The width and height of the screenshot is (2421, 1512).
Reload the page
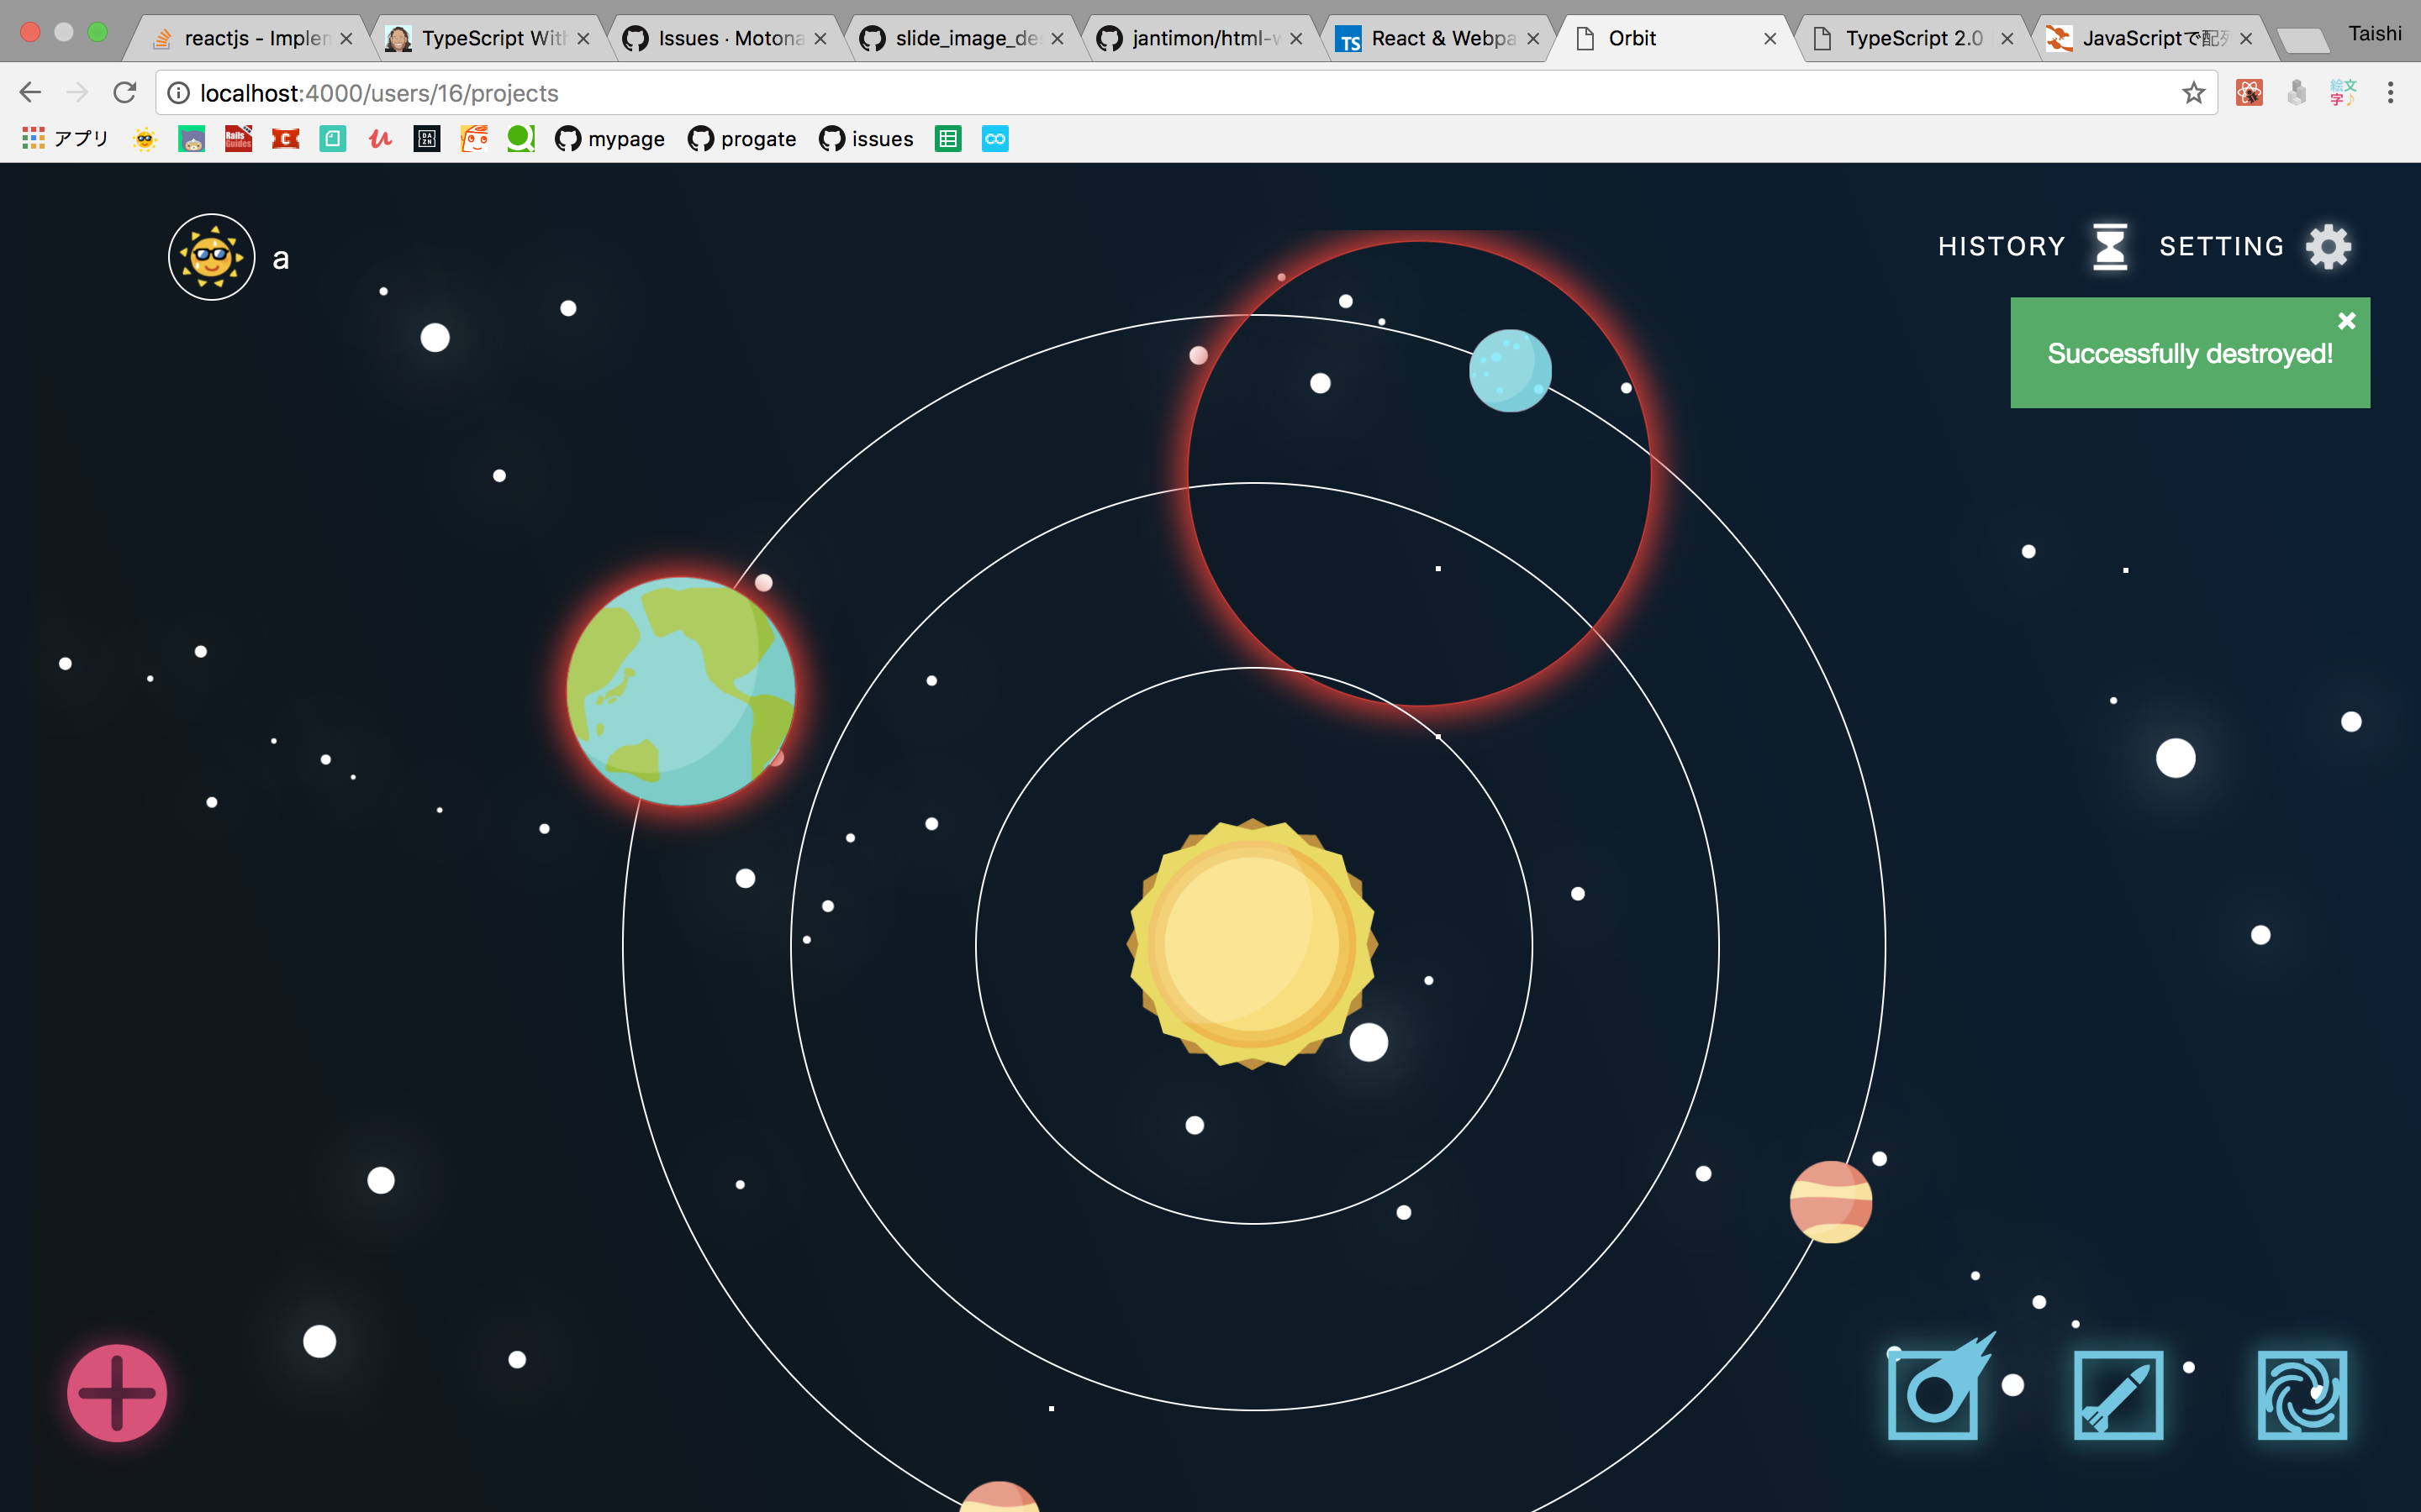click(125, 93)
